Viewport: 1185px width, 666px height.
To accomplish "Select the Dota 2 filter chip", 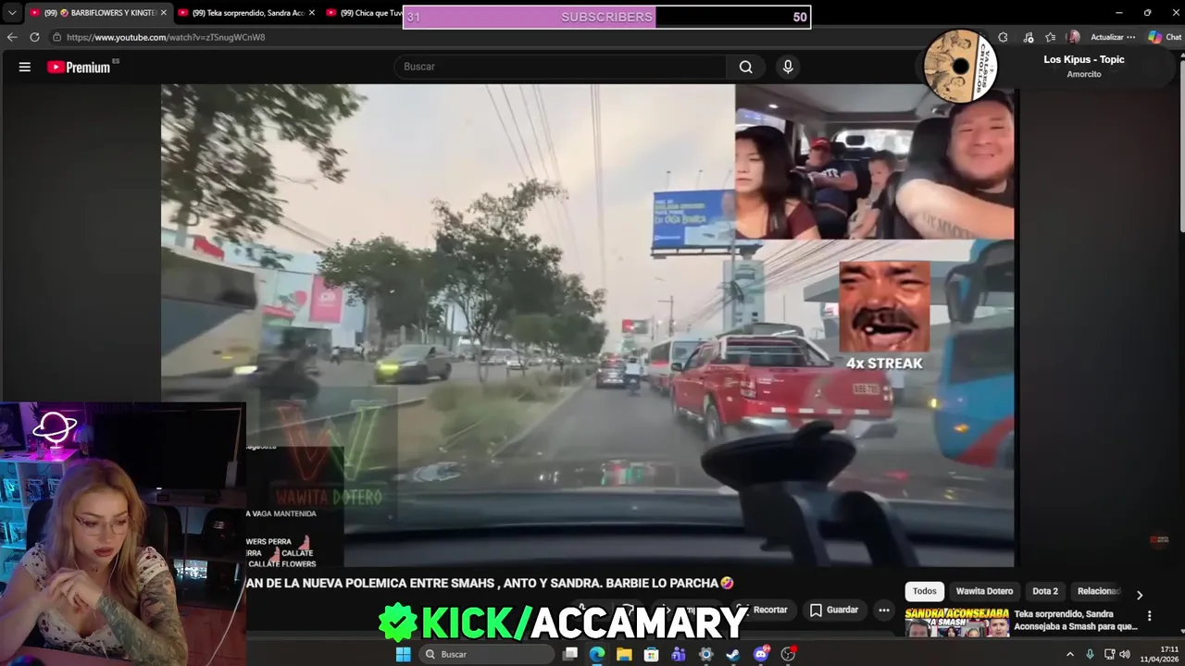I will [x=1045, y=591].
